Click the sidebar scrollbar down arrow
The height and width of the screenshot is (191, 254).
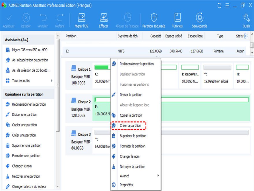point(58,186)
